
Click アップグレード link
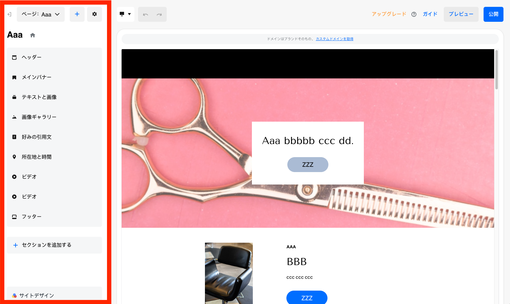pyautogui.click(x=389, y=14)
